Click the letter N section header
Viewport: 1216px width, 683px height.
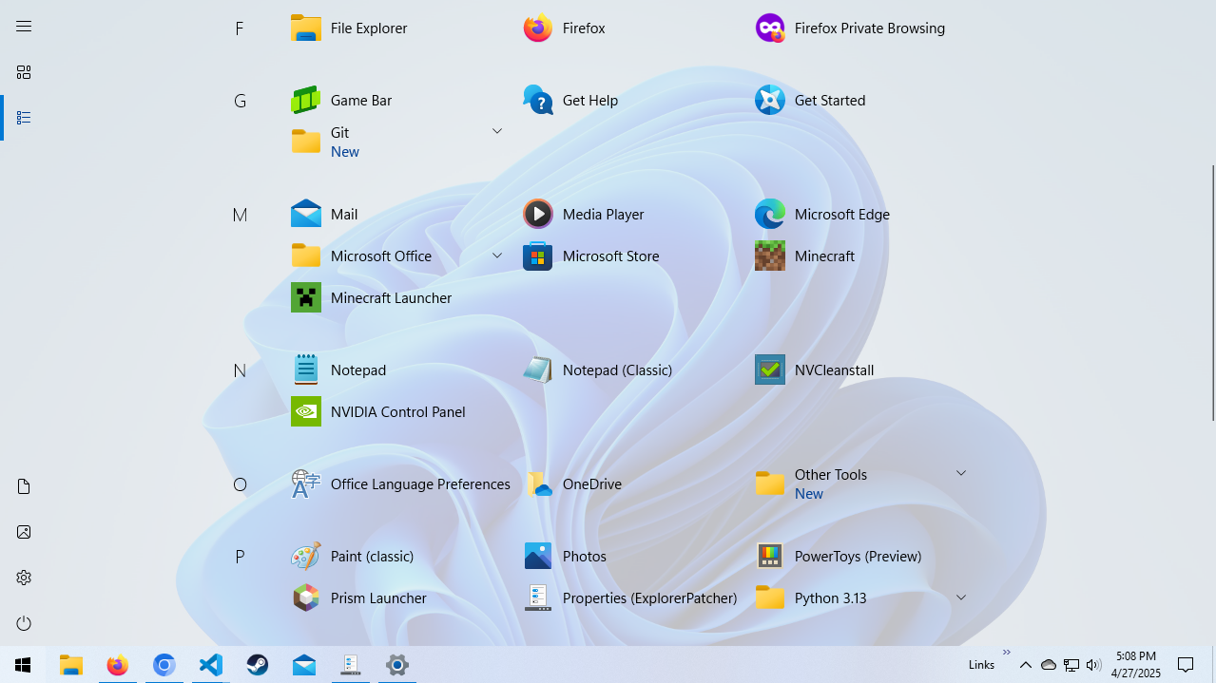click(241, 370)
